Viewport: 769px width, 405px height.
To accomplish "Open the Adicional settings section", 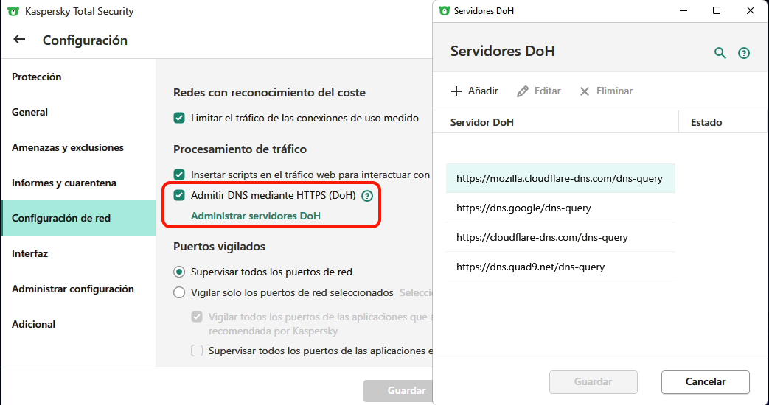I will [78, 324].
